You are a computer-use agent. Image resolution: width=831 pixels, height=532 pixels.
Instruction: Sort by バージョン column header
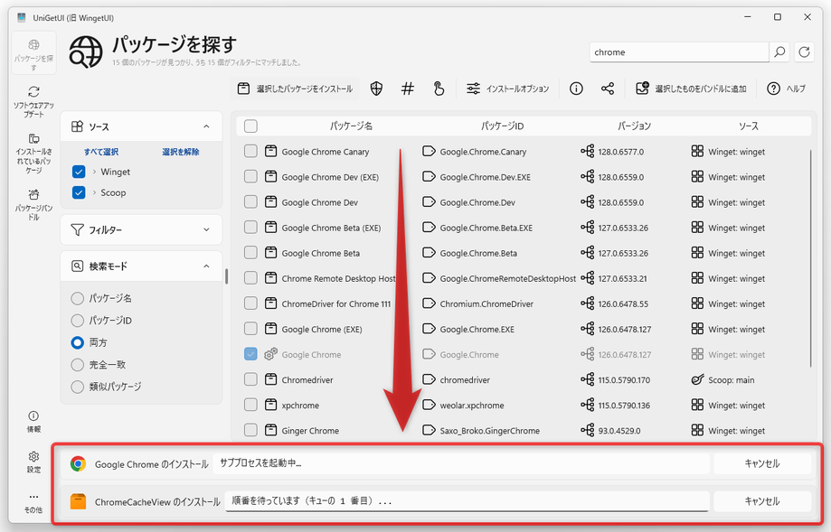coord(635,126)
